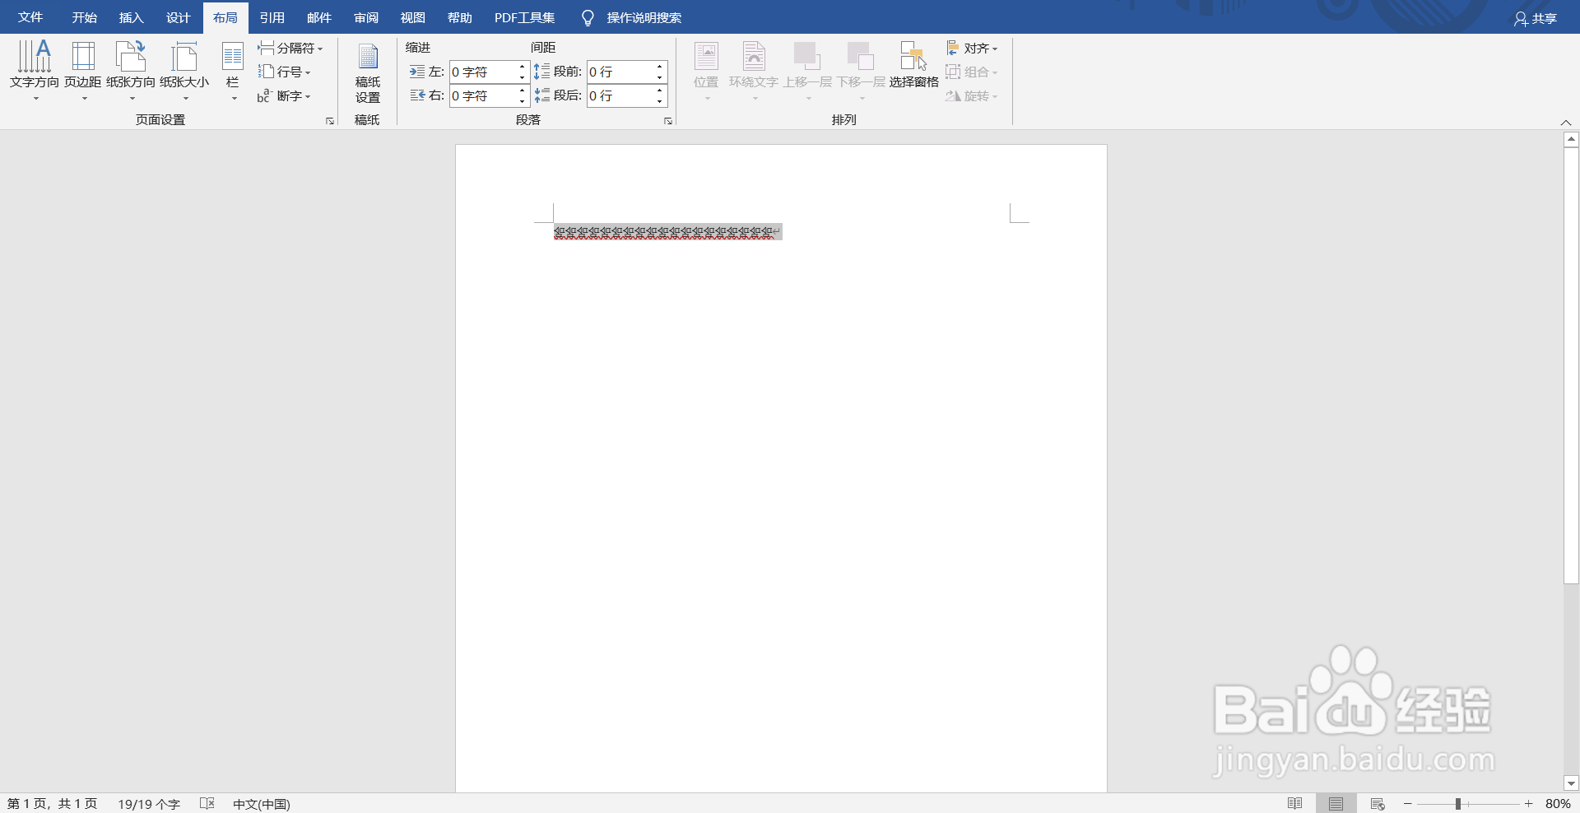Collapse the ribbon with the chevron
The height and width of the screenshot is (813, 1580).
(x=1566, y=123)
